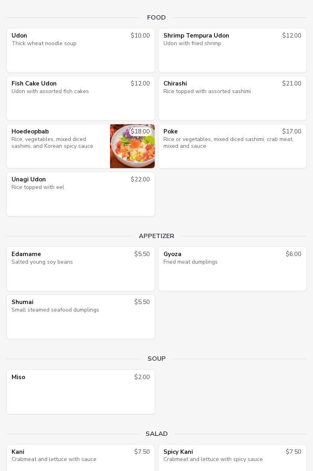Click the Chirashi $21.00 price label
This screenshot has height=471, width=313.
pos(292,83)
